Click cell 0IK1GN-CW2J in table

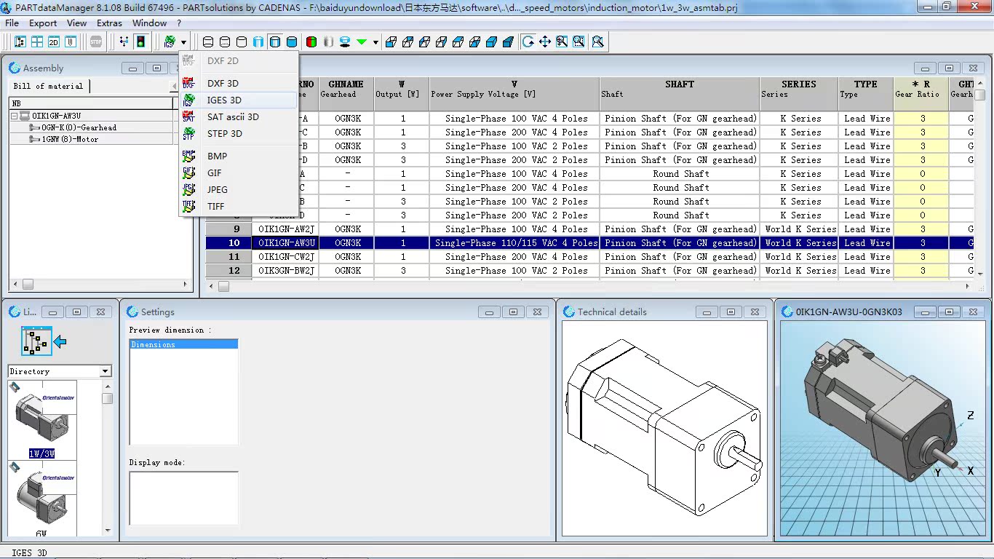point(285,256)
